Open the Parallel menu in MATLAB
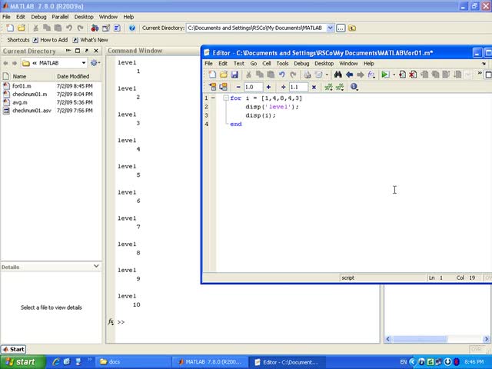 (x=60, y=16)
